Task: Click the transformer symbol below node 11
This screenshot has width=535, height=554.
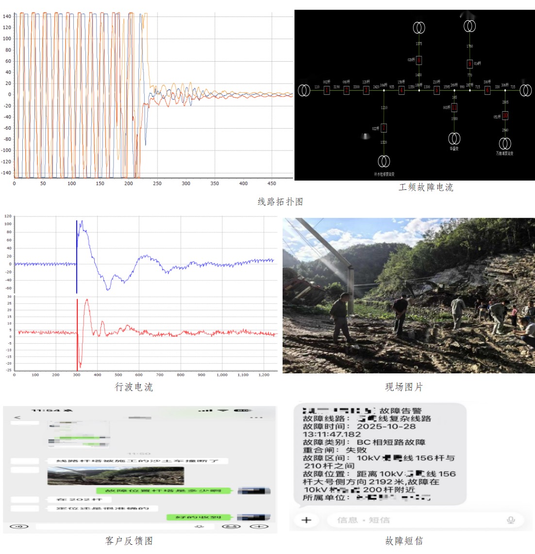Action: (x=454, y=138)
